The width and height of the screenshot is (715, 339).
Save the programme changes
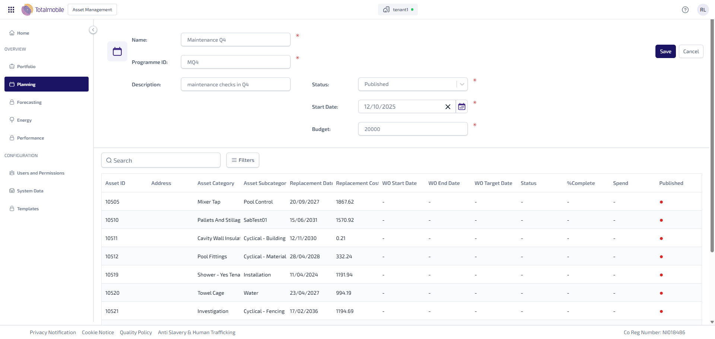665,51
